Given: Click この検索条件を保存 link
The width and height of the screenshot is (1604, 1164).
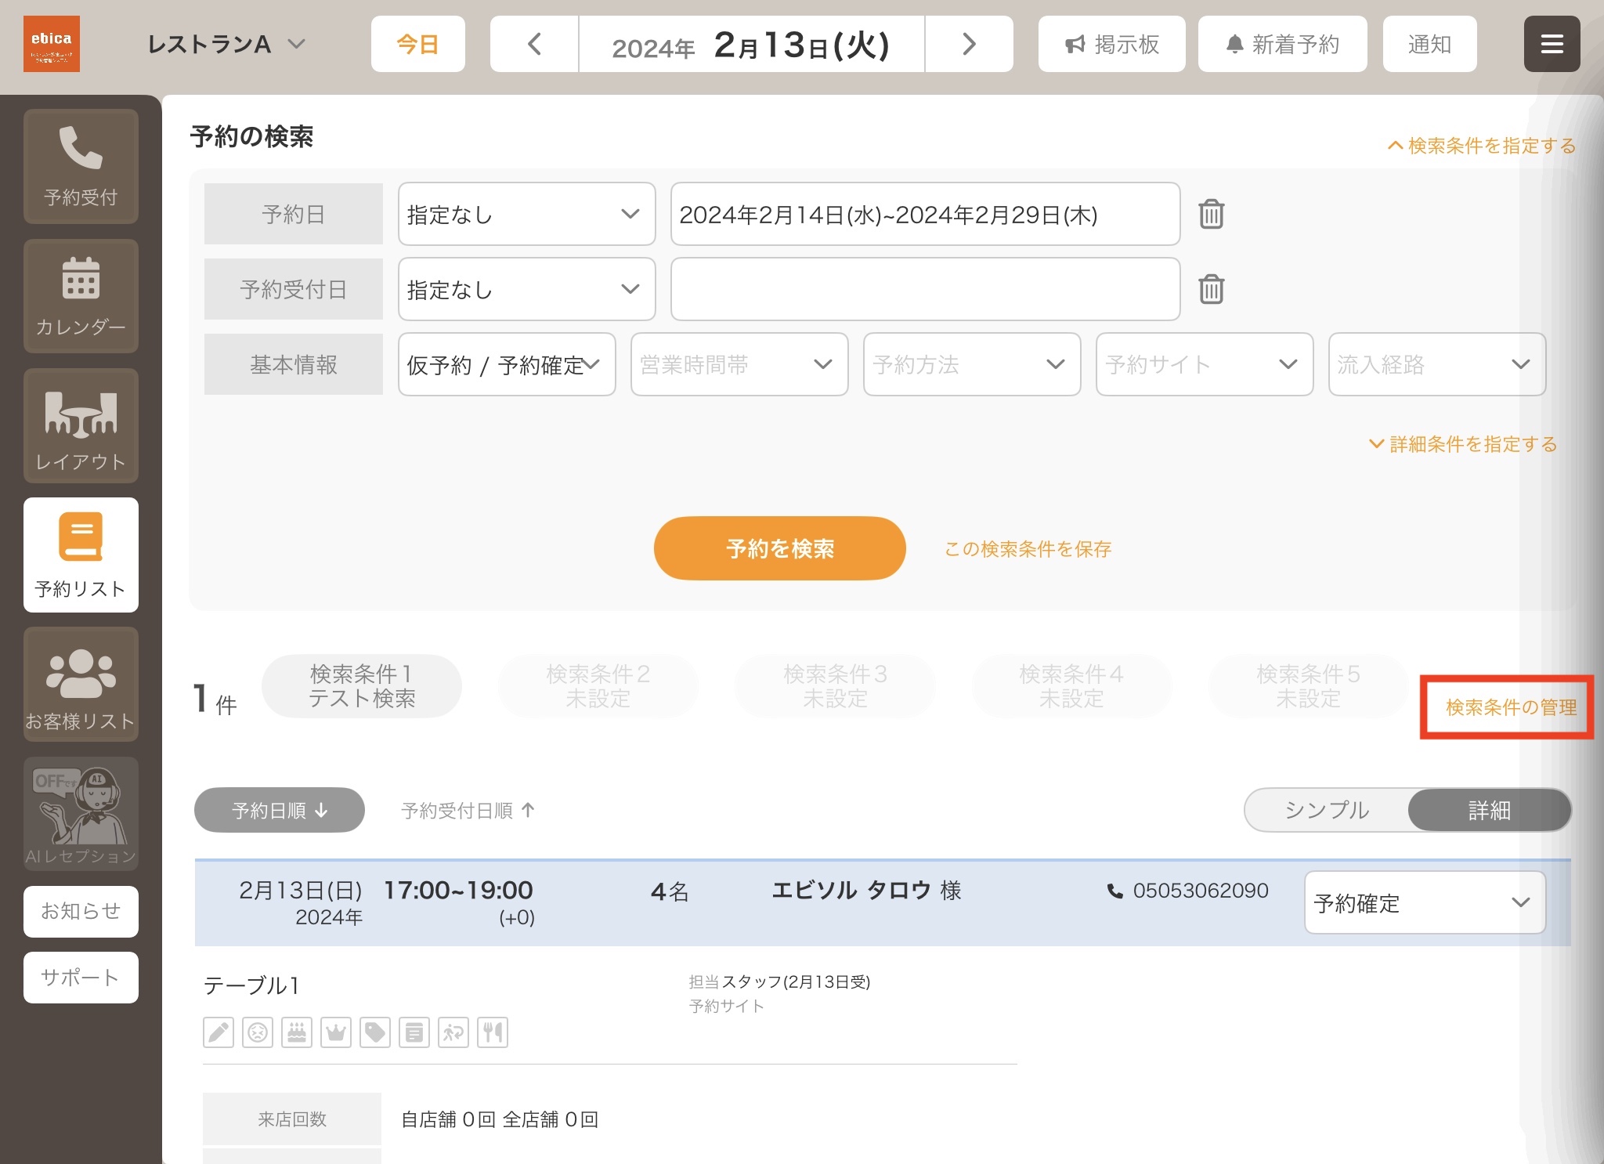Looking at the screenshot, I should 1028,549.
